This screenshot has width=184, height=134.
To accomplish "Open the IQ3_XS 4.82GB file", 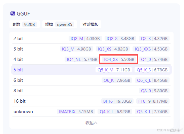I will point(113,49).
